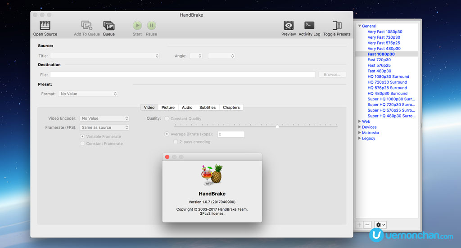Open the Preview window
Image resolution: width=461 pixels, height=248 pixels.
tap(289, 25)
